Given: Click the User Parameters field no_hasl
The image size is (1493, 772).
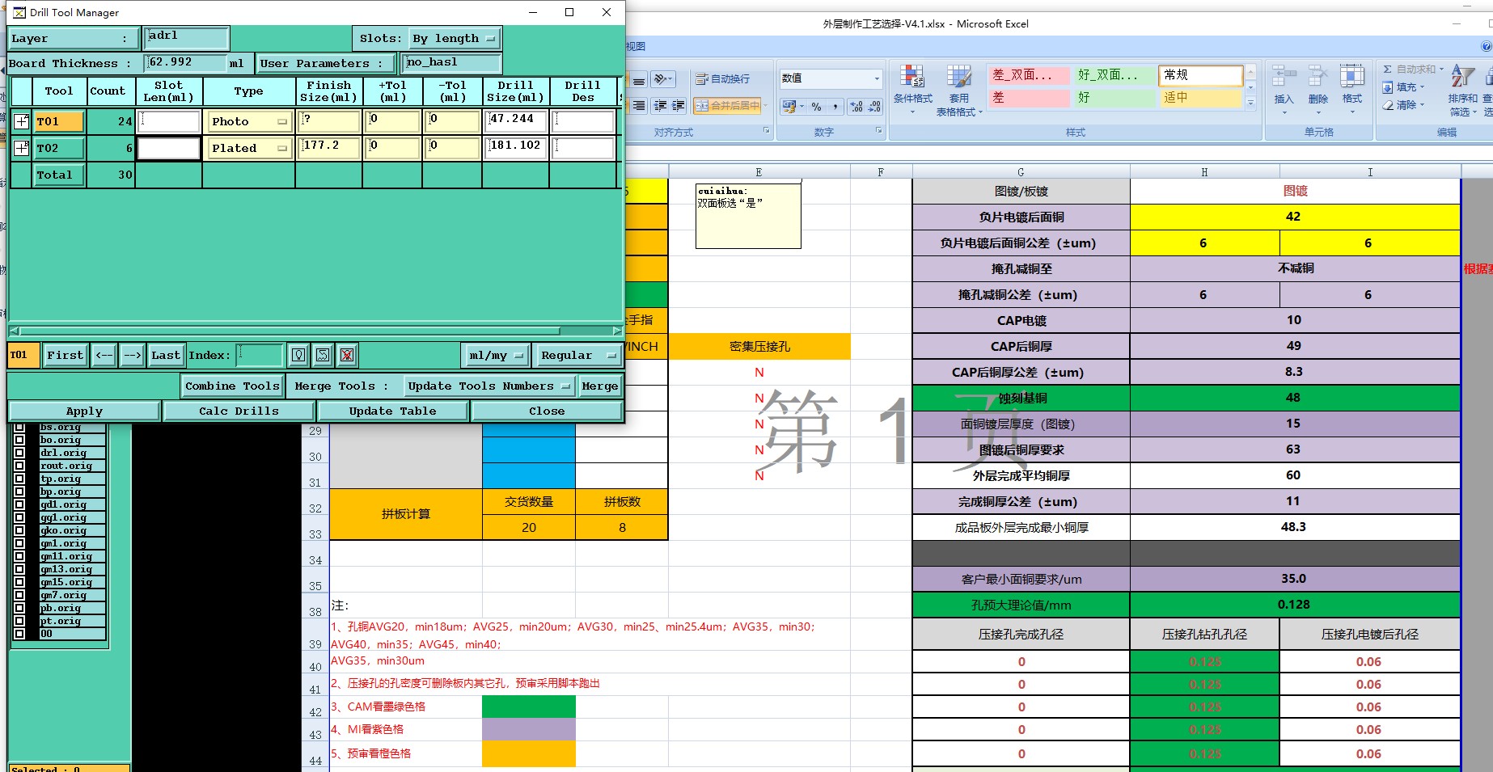Looking at the screenshot, I should coord(452,63).
